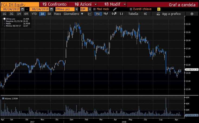Viewport: 199px width, 123px height.
Task: Select the hollow candle chart icon
Action: [114, 14]
